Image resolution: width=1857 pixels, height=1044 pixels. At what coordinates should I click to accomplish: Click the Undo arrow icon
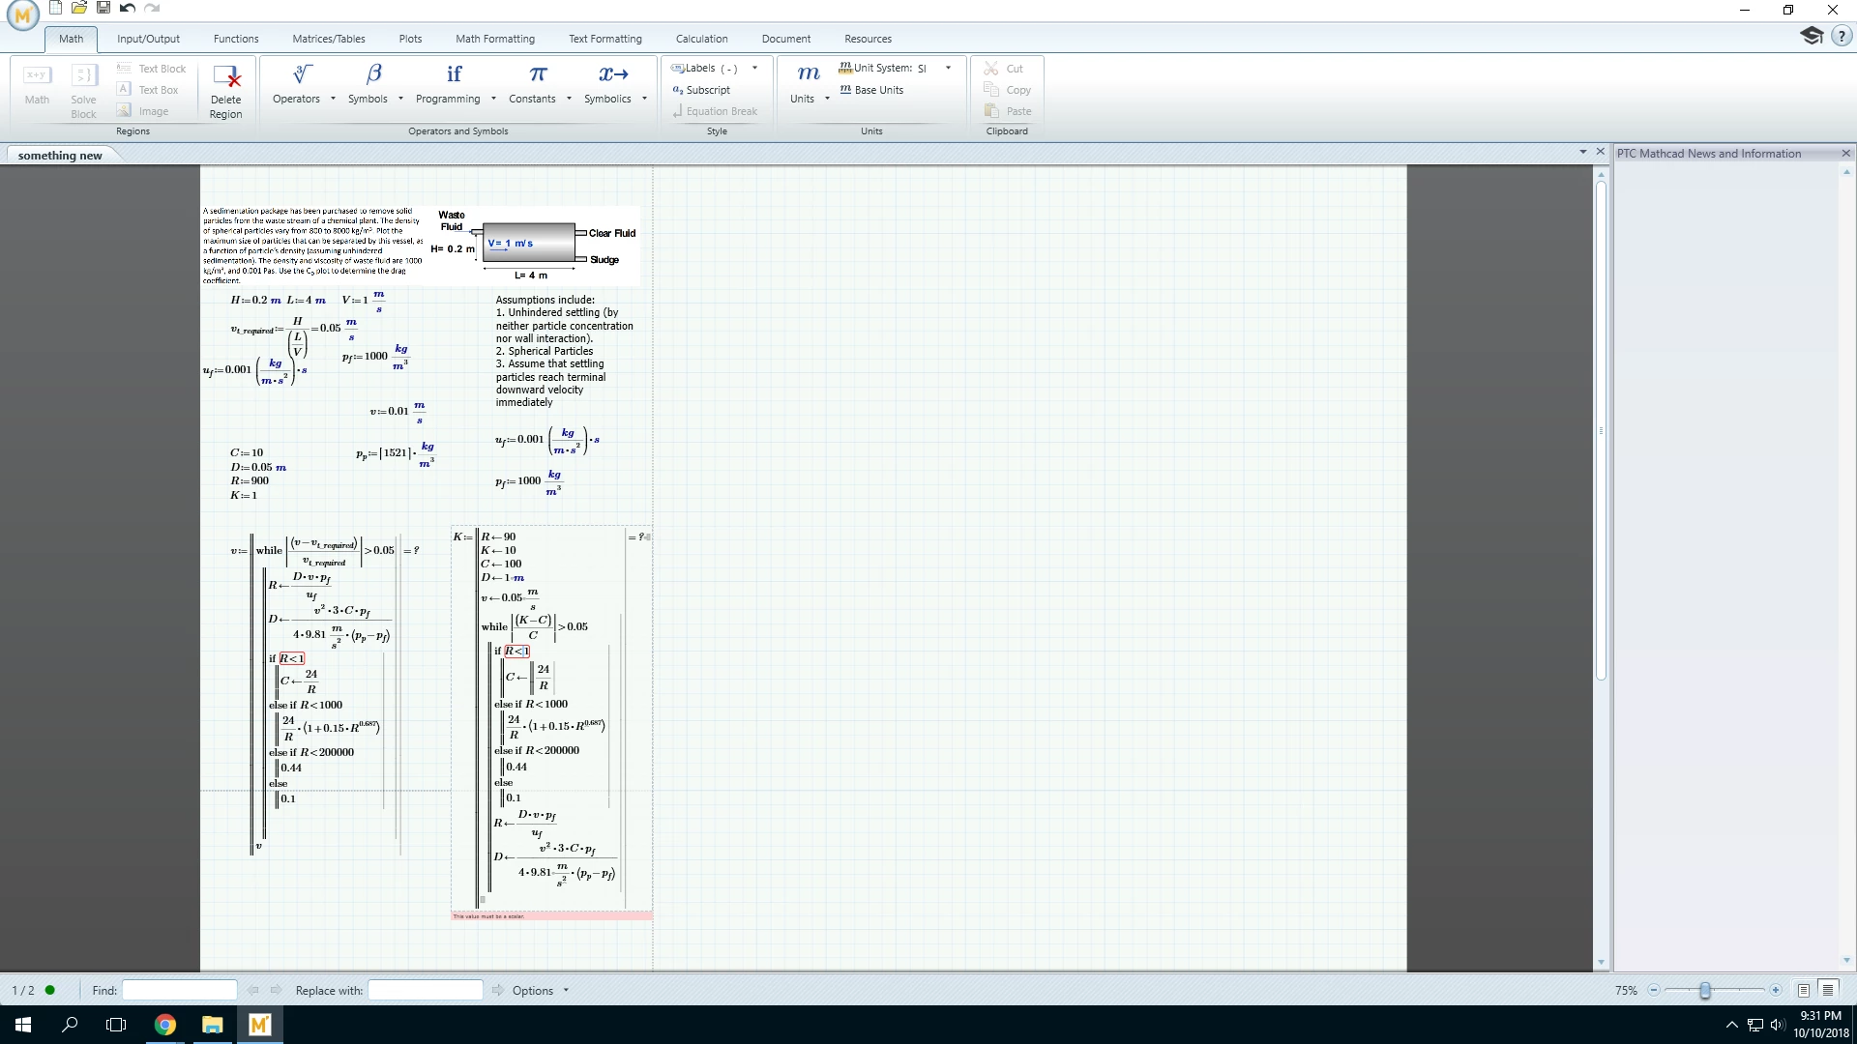[x=127, y=8]
